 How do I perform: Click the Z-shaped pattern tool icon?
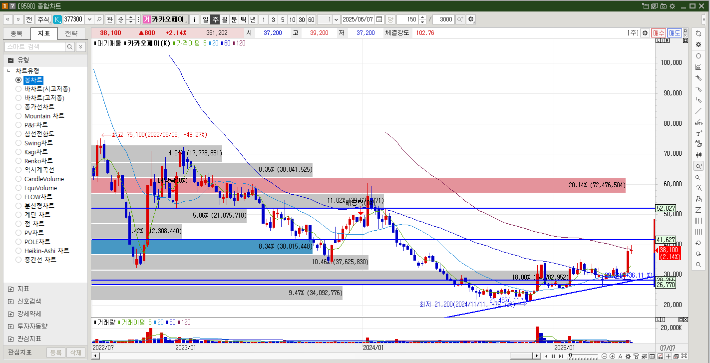(x=699, y=210)
